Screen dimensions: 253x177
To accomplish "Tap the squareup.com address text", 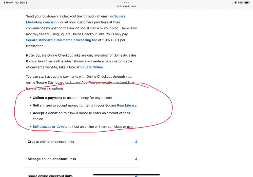I will [128, 6].
